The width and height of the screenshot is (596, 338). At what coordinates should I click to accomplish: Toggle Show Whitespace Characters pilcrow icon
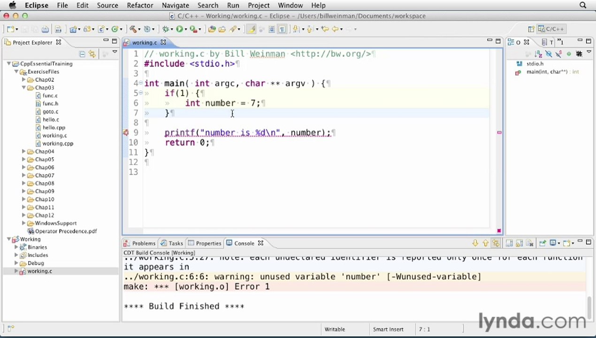click(x=282, y=29)
